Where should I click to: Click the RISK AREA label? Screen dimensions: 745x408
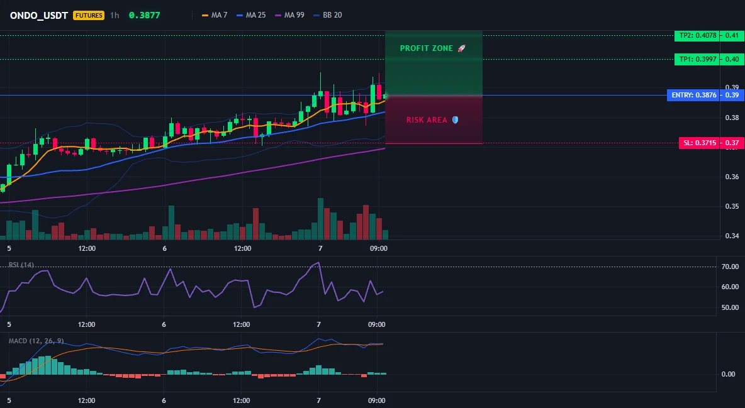(427, 120)
